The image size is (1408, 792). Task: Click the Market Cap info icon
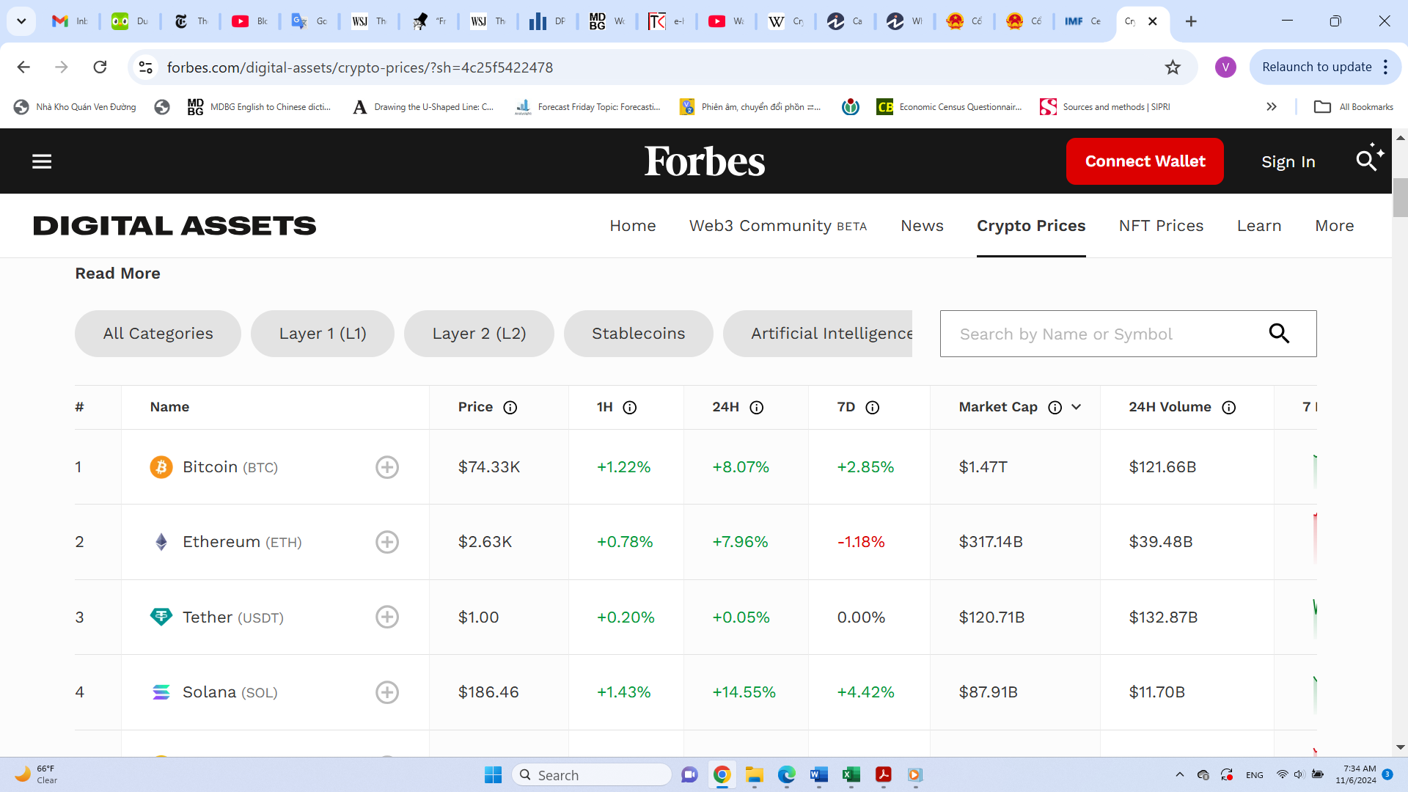point(1055,408)
